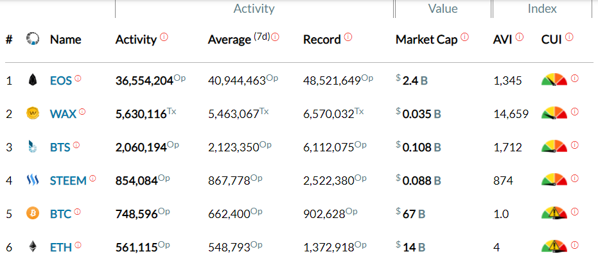Click the STEEM logo icon

[x=33, y=180]
